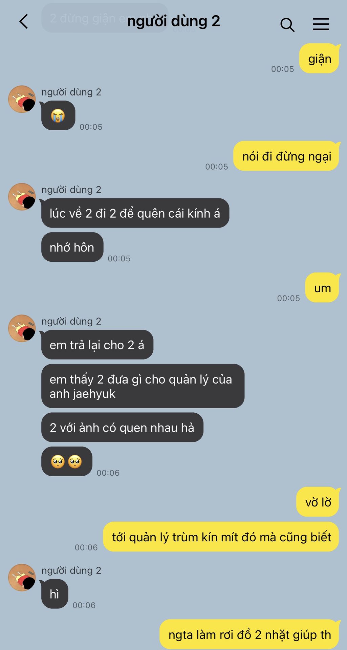Open chat search magnifier icon

click(x=287, y=24)
